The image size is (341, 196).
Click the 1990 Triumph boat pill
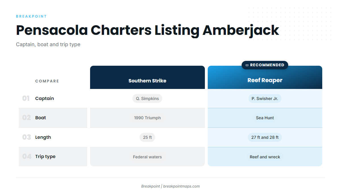pos(147,118)
